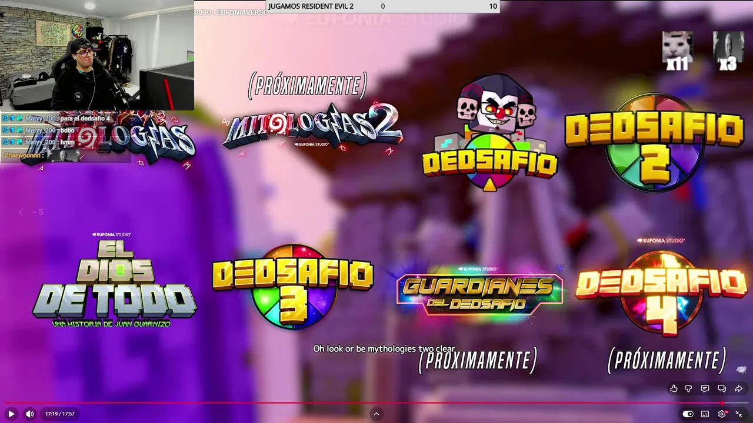The image size is (753, 423).
Task: Dislike the video with the thumbs down icon
Action: click(688, 388)
